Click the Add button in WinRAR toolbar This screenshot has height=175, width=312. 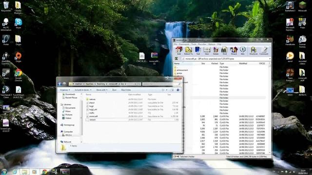click(x=179, y=51)
